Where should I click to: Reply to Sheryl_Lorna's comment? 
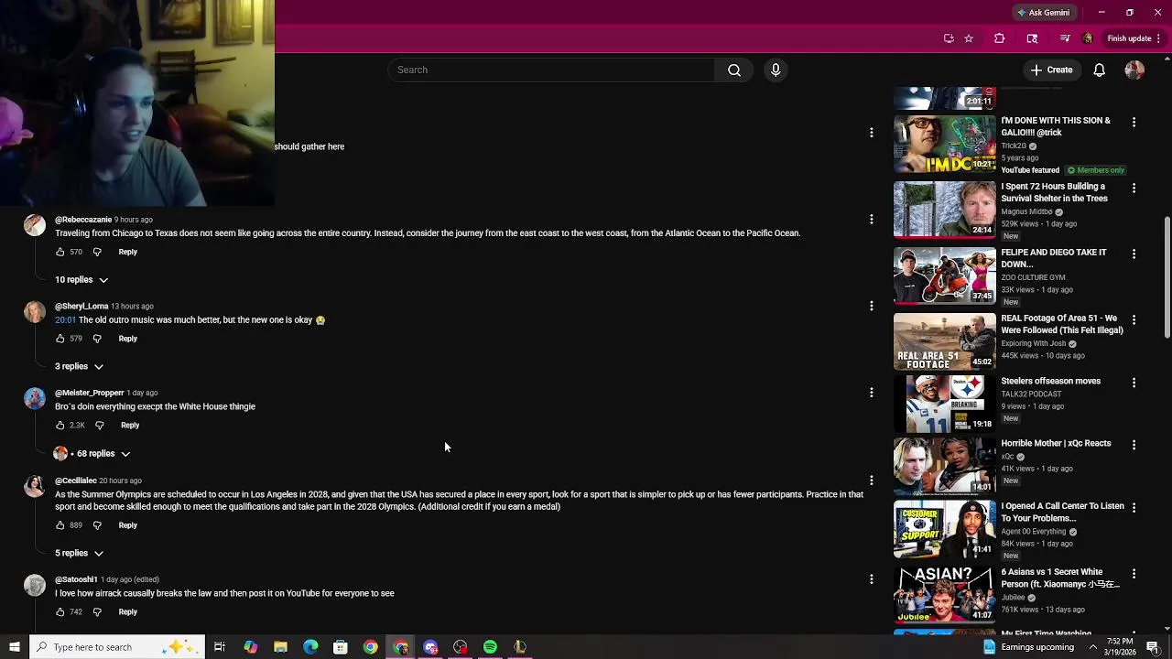tap(127, 339)
